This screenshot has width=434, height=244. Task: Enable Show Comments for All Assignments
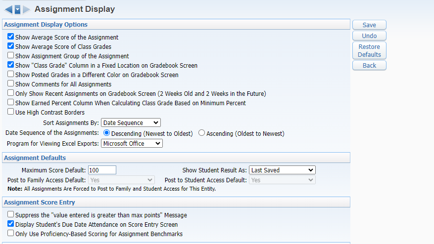(11, 84)
